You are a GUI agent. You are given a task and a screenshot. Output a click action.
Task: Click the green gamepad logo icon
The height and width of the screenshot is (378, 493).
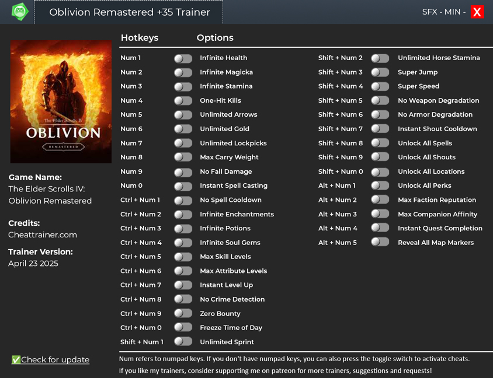tap(20, 12)
